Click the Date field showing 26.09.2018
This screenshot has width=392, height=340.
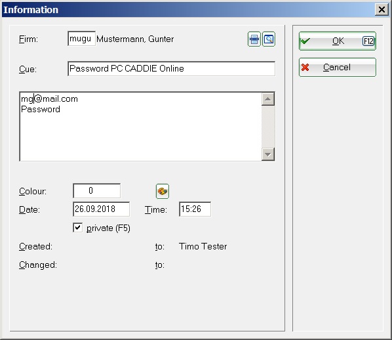pos(101,209)
